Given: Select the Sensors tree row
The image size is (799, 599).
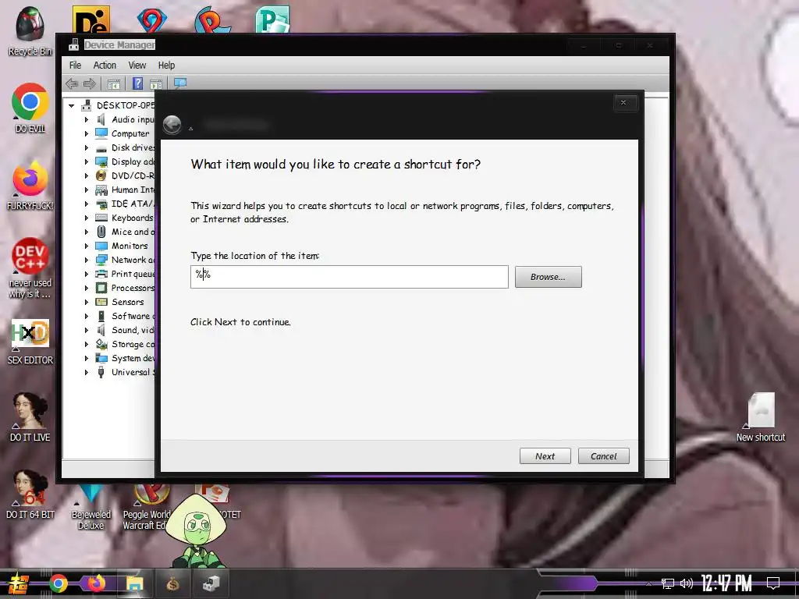Looking at the screenshot, I should coord(119,302).
